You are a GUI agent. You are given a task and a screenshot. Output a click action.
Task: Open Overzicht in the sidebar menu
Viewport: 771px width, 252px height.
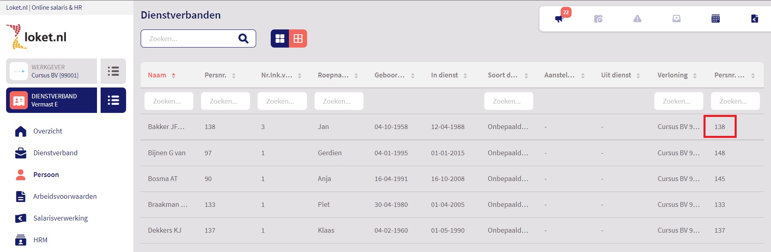point(48,131)
